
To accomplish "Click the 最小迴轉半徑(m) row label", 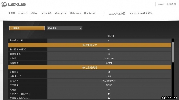I will pos(18,49).
